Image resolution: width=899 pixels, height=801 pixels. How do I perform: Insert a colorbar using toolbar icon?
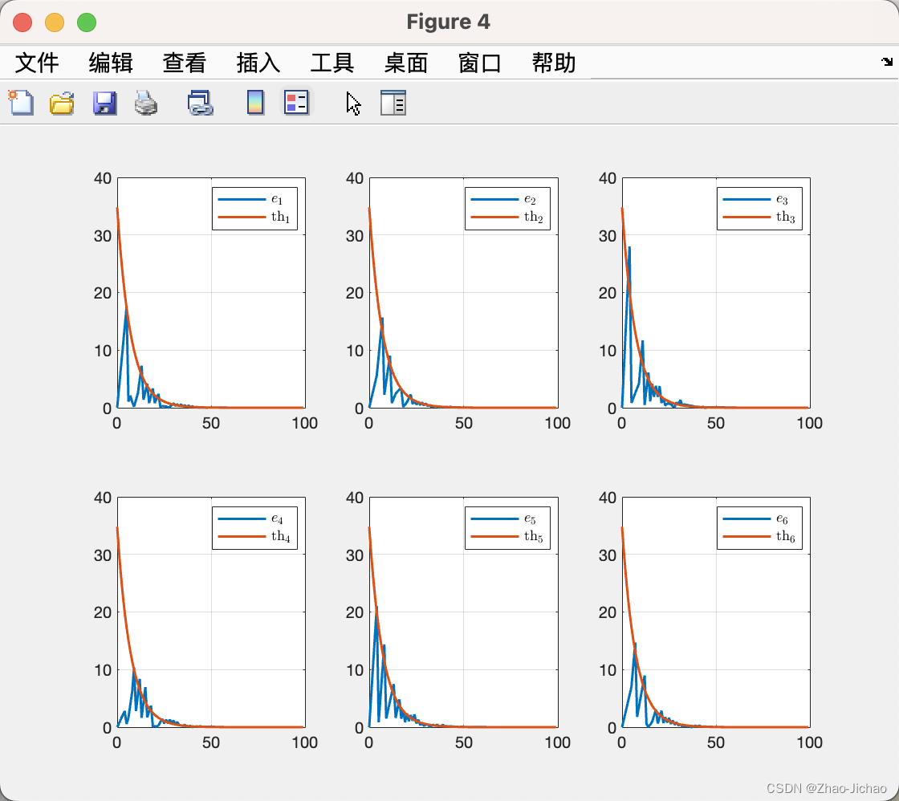click(256, 104)
